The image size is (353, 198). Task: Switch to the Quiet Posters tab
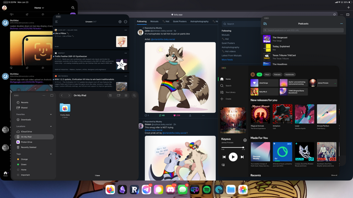coord(180,21)
